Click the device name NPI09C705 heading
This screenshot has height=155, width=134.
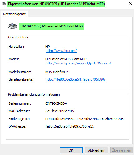point(52,26)
